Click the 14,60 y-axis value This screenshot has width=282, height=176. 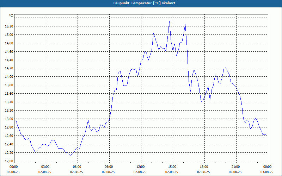click(x=9, y=52)
